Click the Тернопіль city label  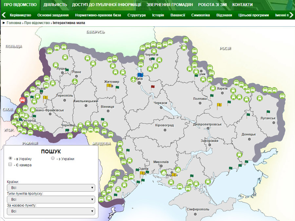coord(65,96)
